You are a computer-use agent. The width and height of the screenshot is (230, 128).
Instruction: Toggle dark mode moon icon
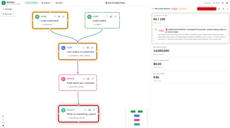223,3
